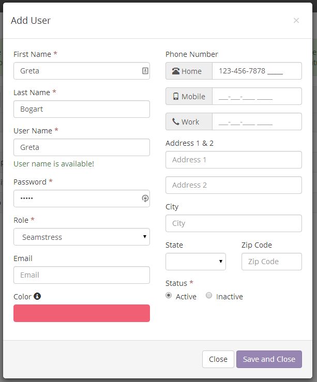Click the Mobile phone icon
Screen dimensions: 317x382
[176, 96]
